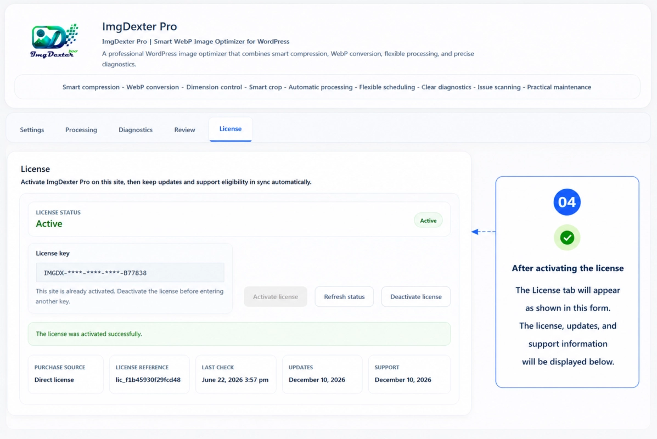The height and width of the screenshot is (439, 657).
Task: Click the last check date June 22, 2026
Action: click(x=235, y=380)
